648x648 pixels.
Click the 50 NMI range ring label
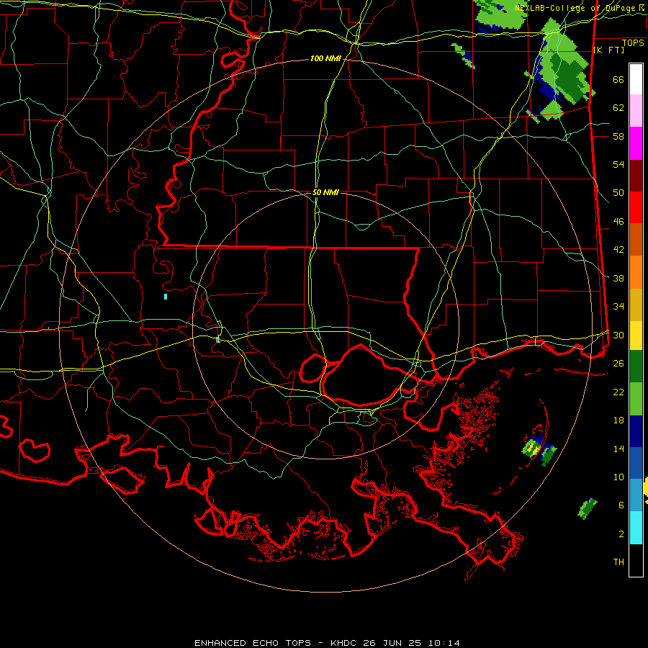pyautogui.click(x=325, y=192)
